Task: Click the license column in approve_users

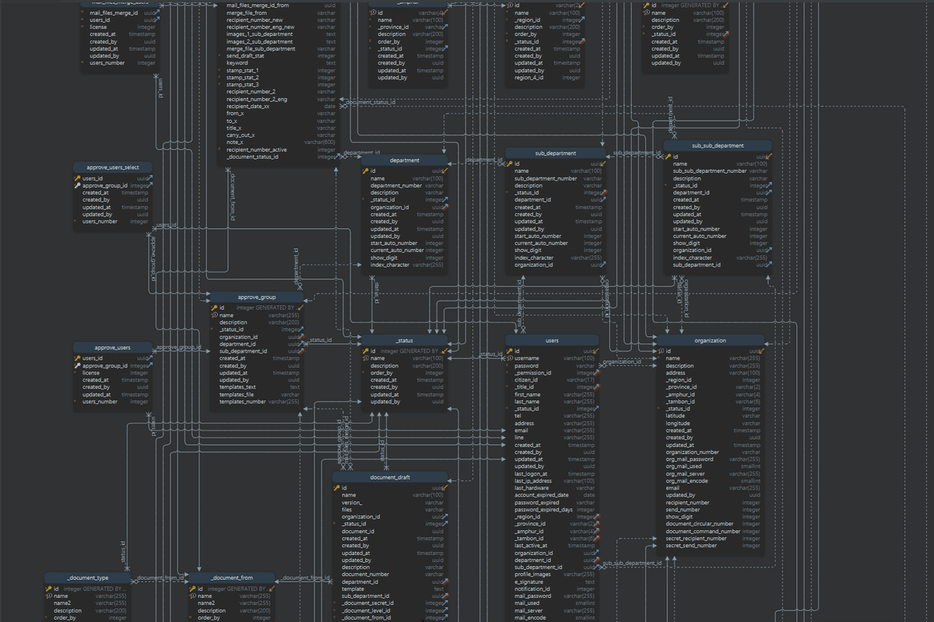Action: [x=114, y=373]
